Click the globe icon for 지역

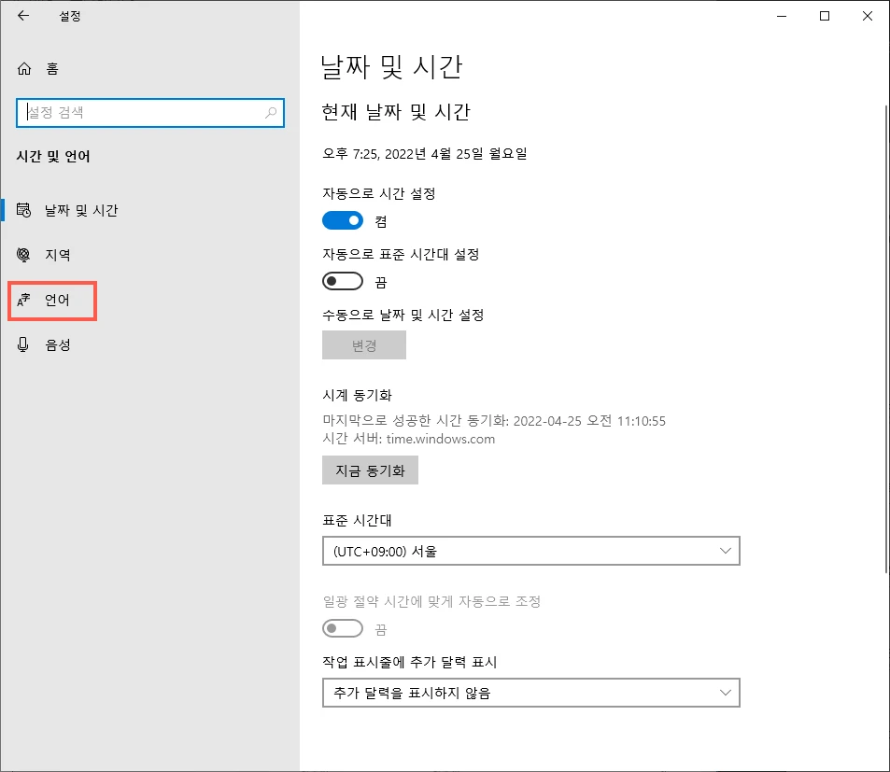23,255
